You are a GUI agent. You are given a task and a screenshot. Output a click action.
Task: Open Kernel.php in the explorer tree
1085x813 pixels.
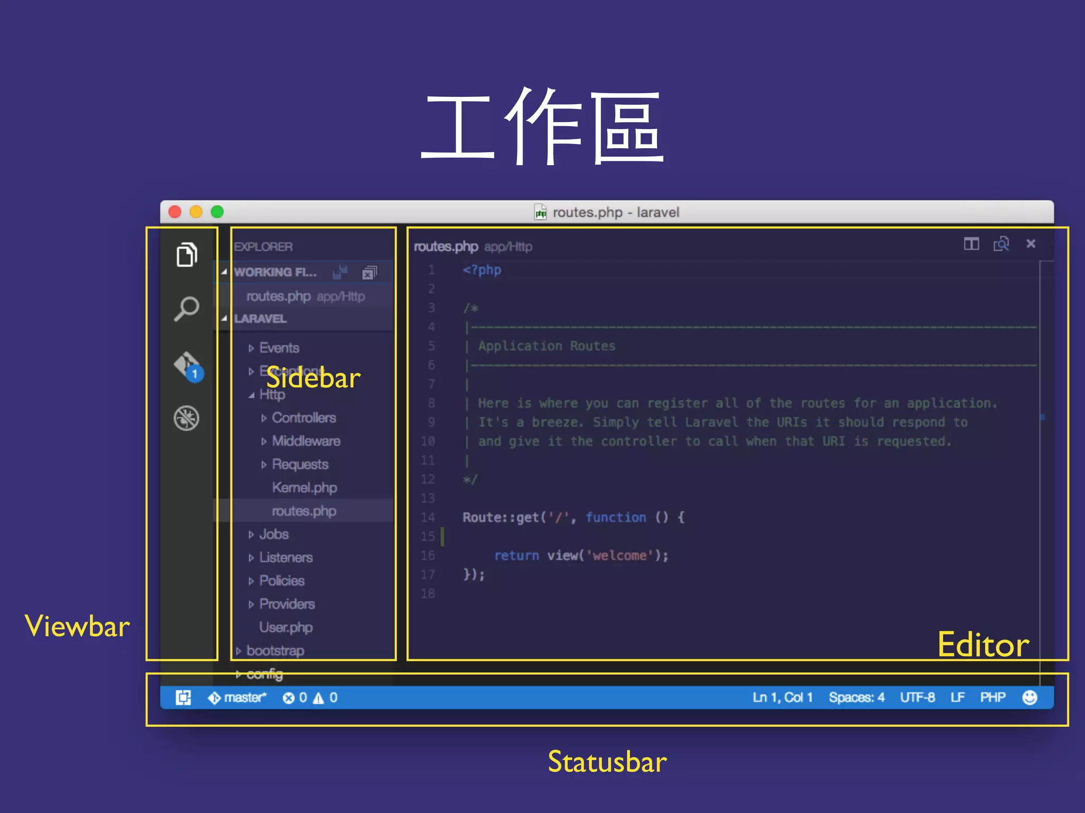pos(304,487)
